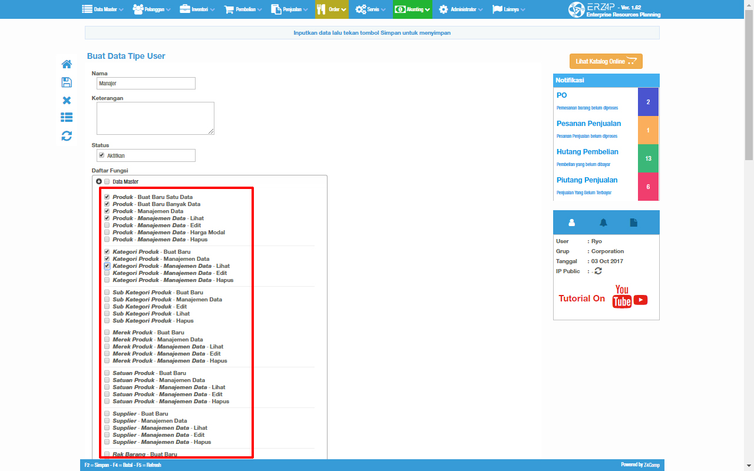Open the data list icon in sidebar
The width and height of the screenshot is (754, 471).
pos(67,118)
